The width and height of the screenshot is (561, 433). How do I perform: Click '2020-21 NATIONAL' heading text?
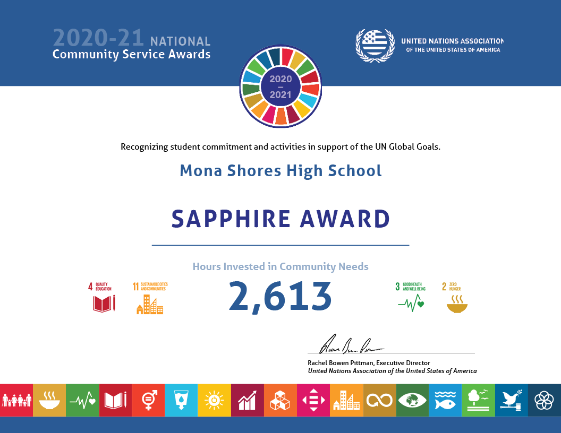click(x=132, y=38)
